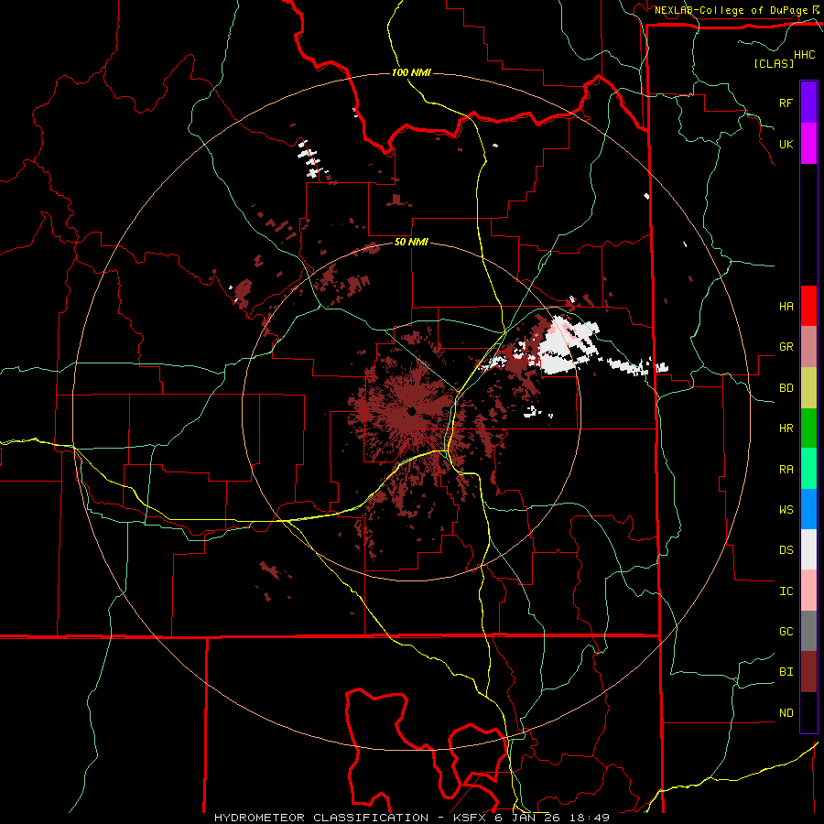Click the blue WS legend swatch
Screen dimensions: 824x824
tap(808, 509)
